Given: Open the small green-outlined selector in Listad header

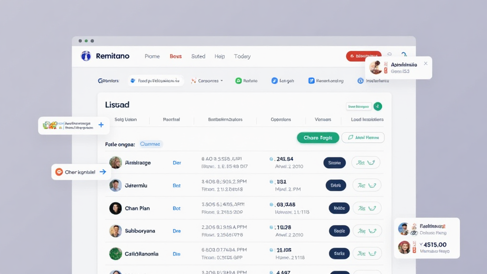Looking at the screenshot, I should (x=359, y=107).
